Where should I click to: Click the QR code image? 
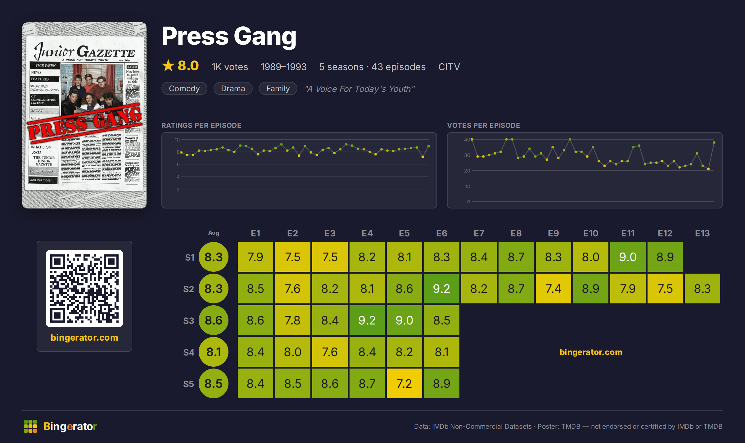point(84,289)
